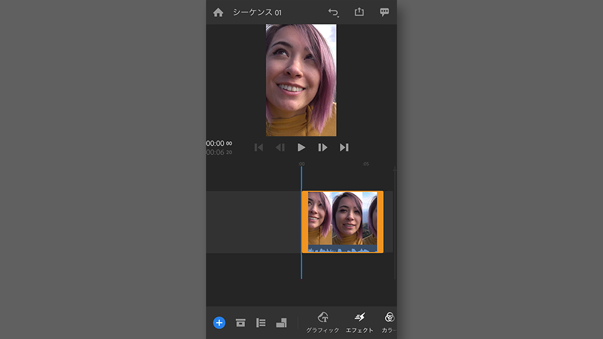The width and height of the screenshot is (603, 339).
Task: Add media with the blue plus button
Action: pos(219,323)
